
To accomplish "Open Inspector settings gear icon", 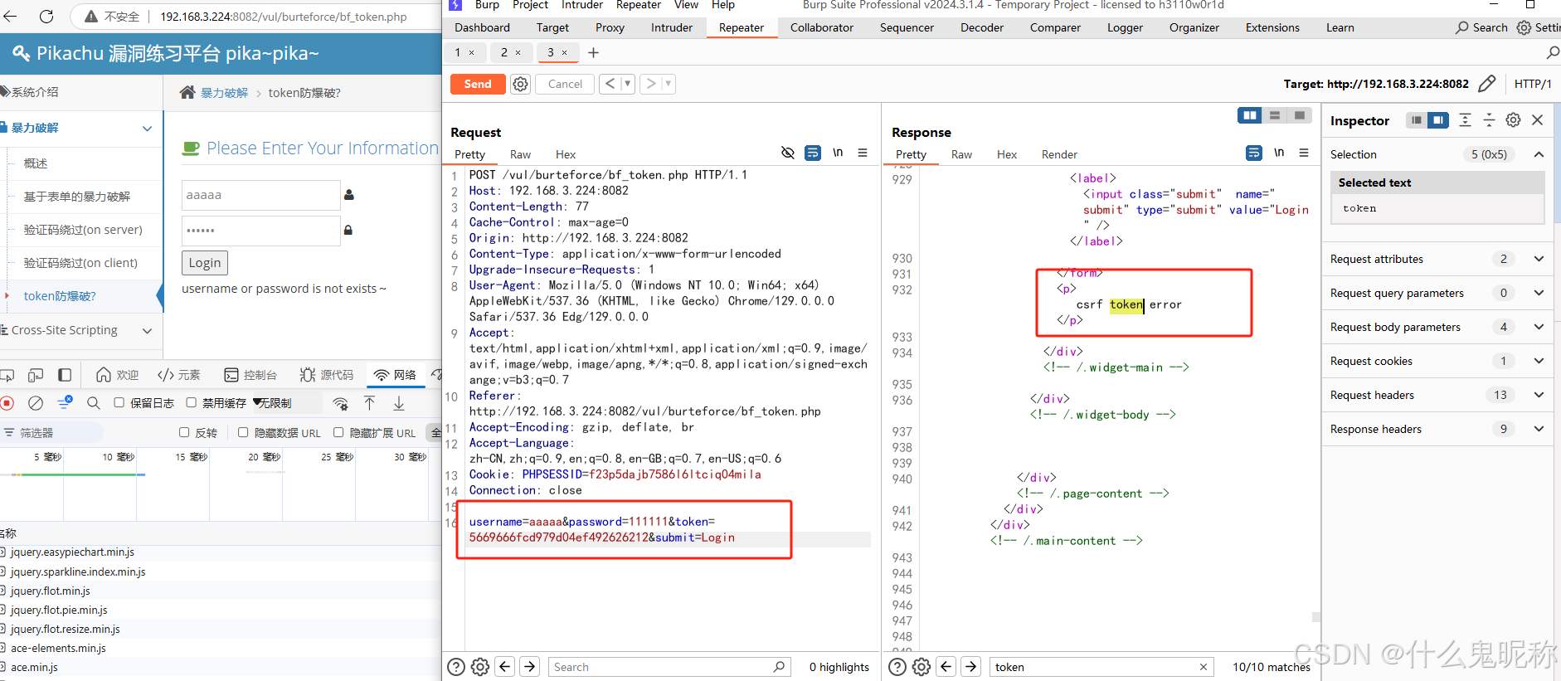I will point(1513,120).
